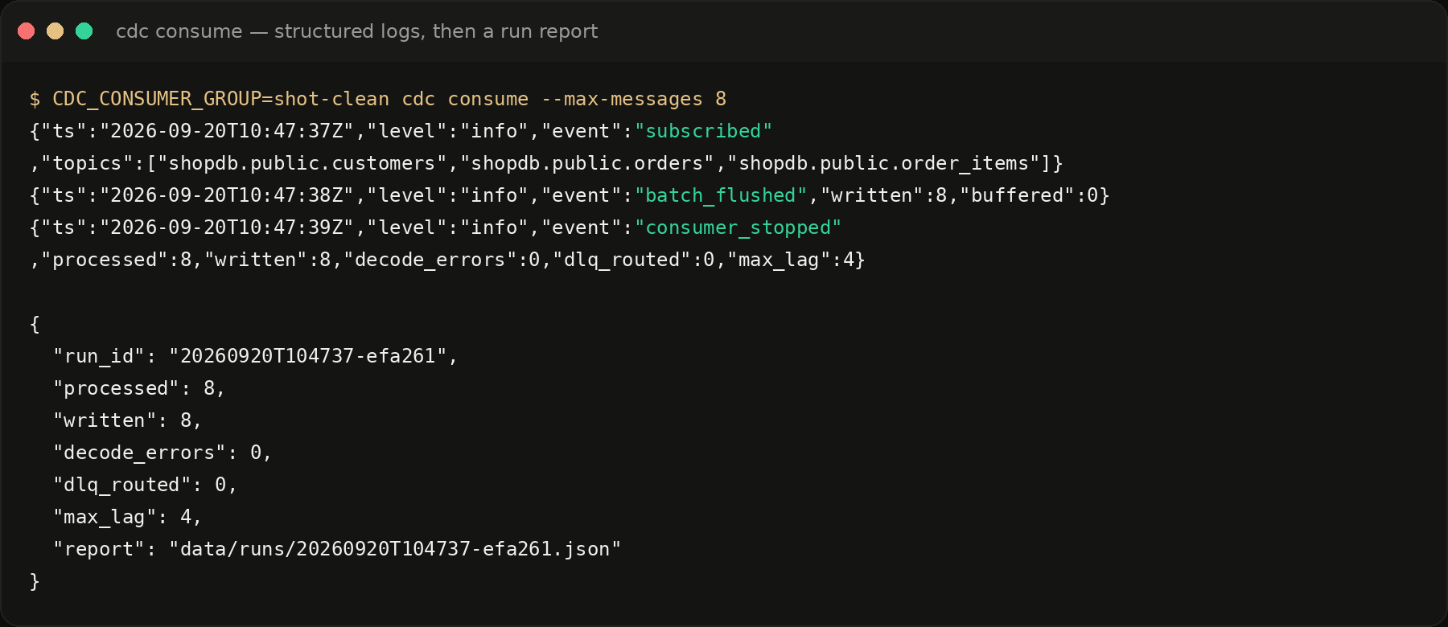Screen dimensions: 1448x627
Task: Click the timestamp '2026-09-20T10:47:39Z'
Action: (226, 227)
